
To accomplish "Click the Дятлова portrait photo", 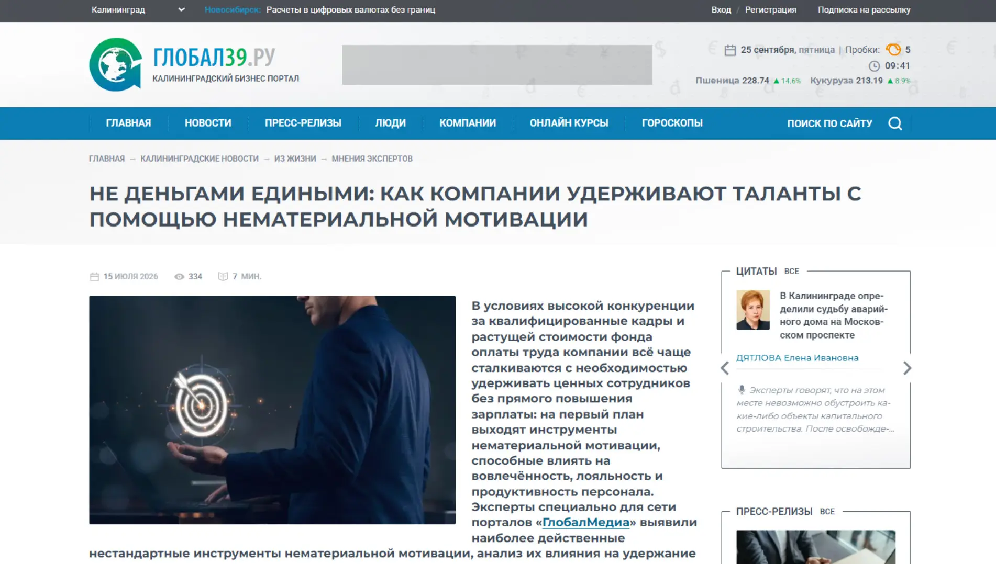I will pyautogui.click(x=752, y=310).
